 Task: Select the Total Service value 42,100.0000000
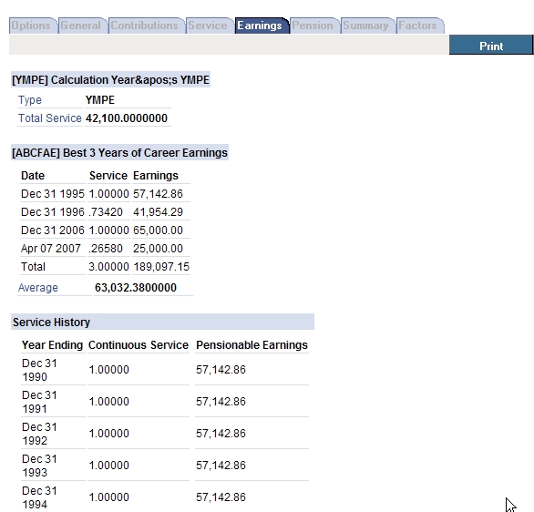pyautogui.click(x=127, y=118)
